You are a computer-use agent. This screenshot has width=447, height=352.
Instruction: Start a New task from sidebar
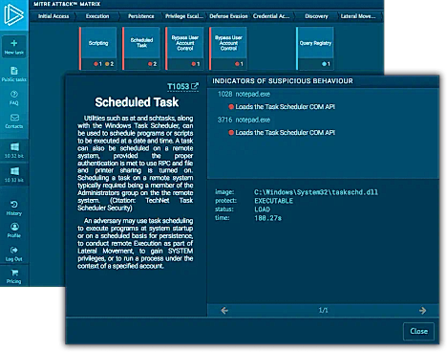(14, 47)
